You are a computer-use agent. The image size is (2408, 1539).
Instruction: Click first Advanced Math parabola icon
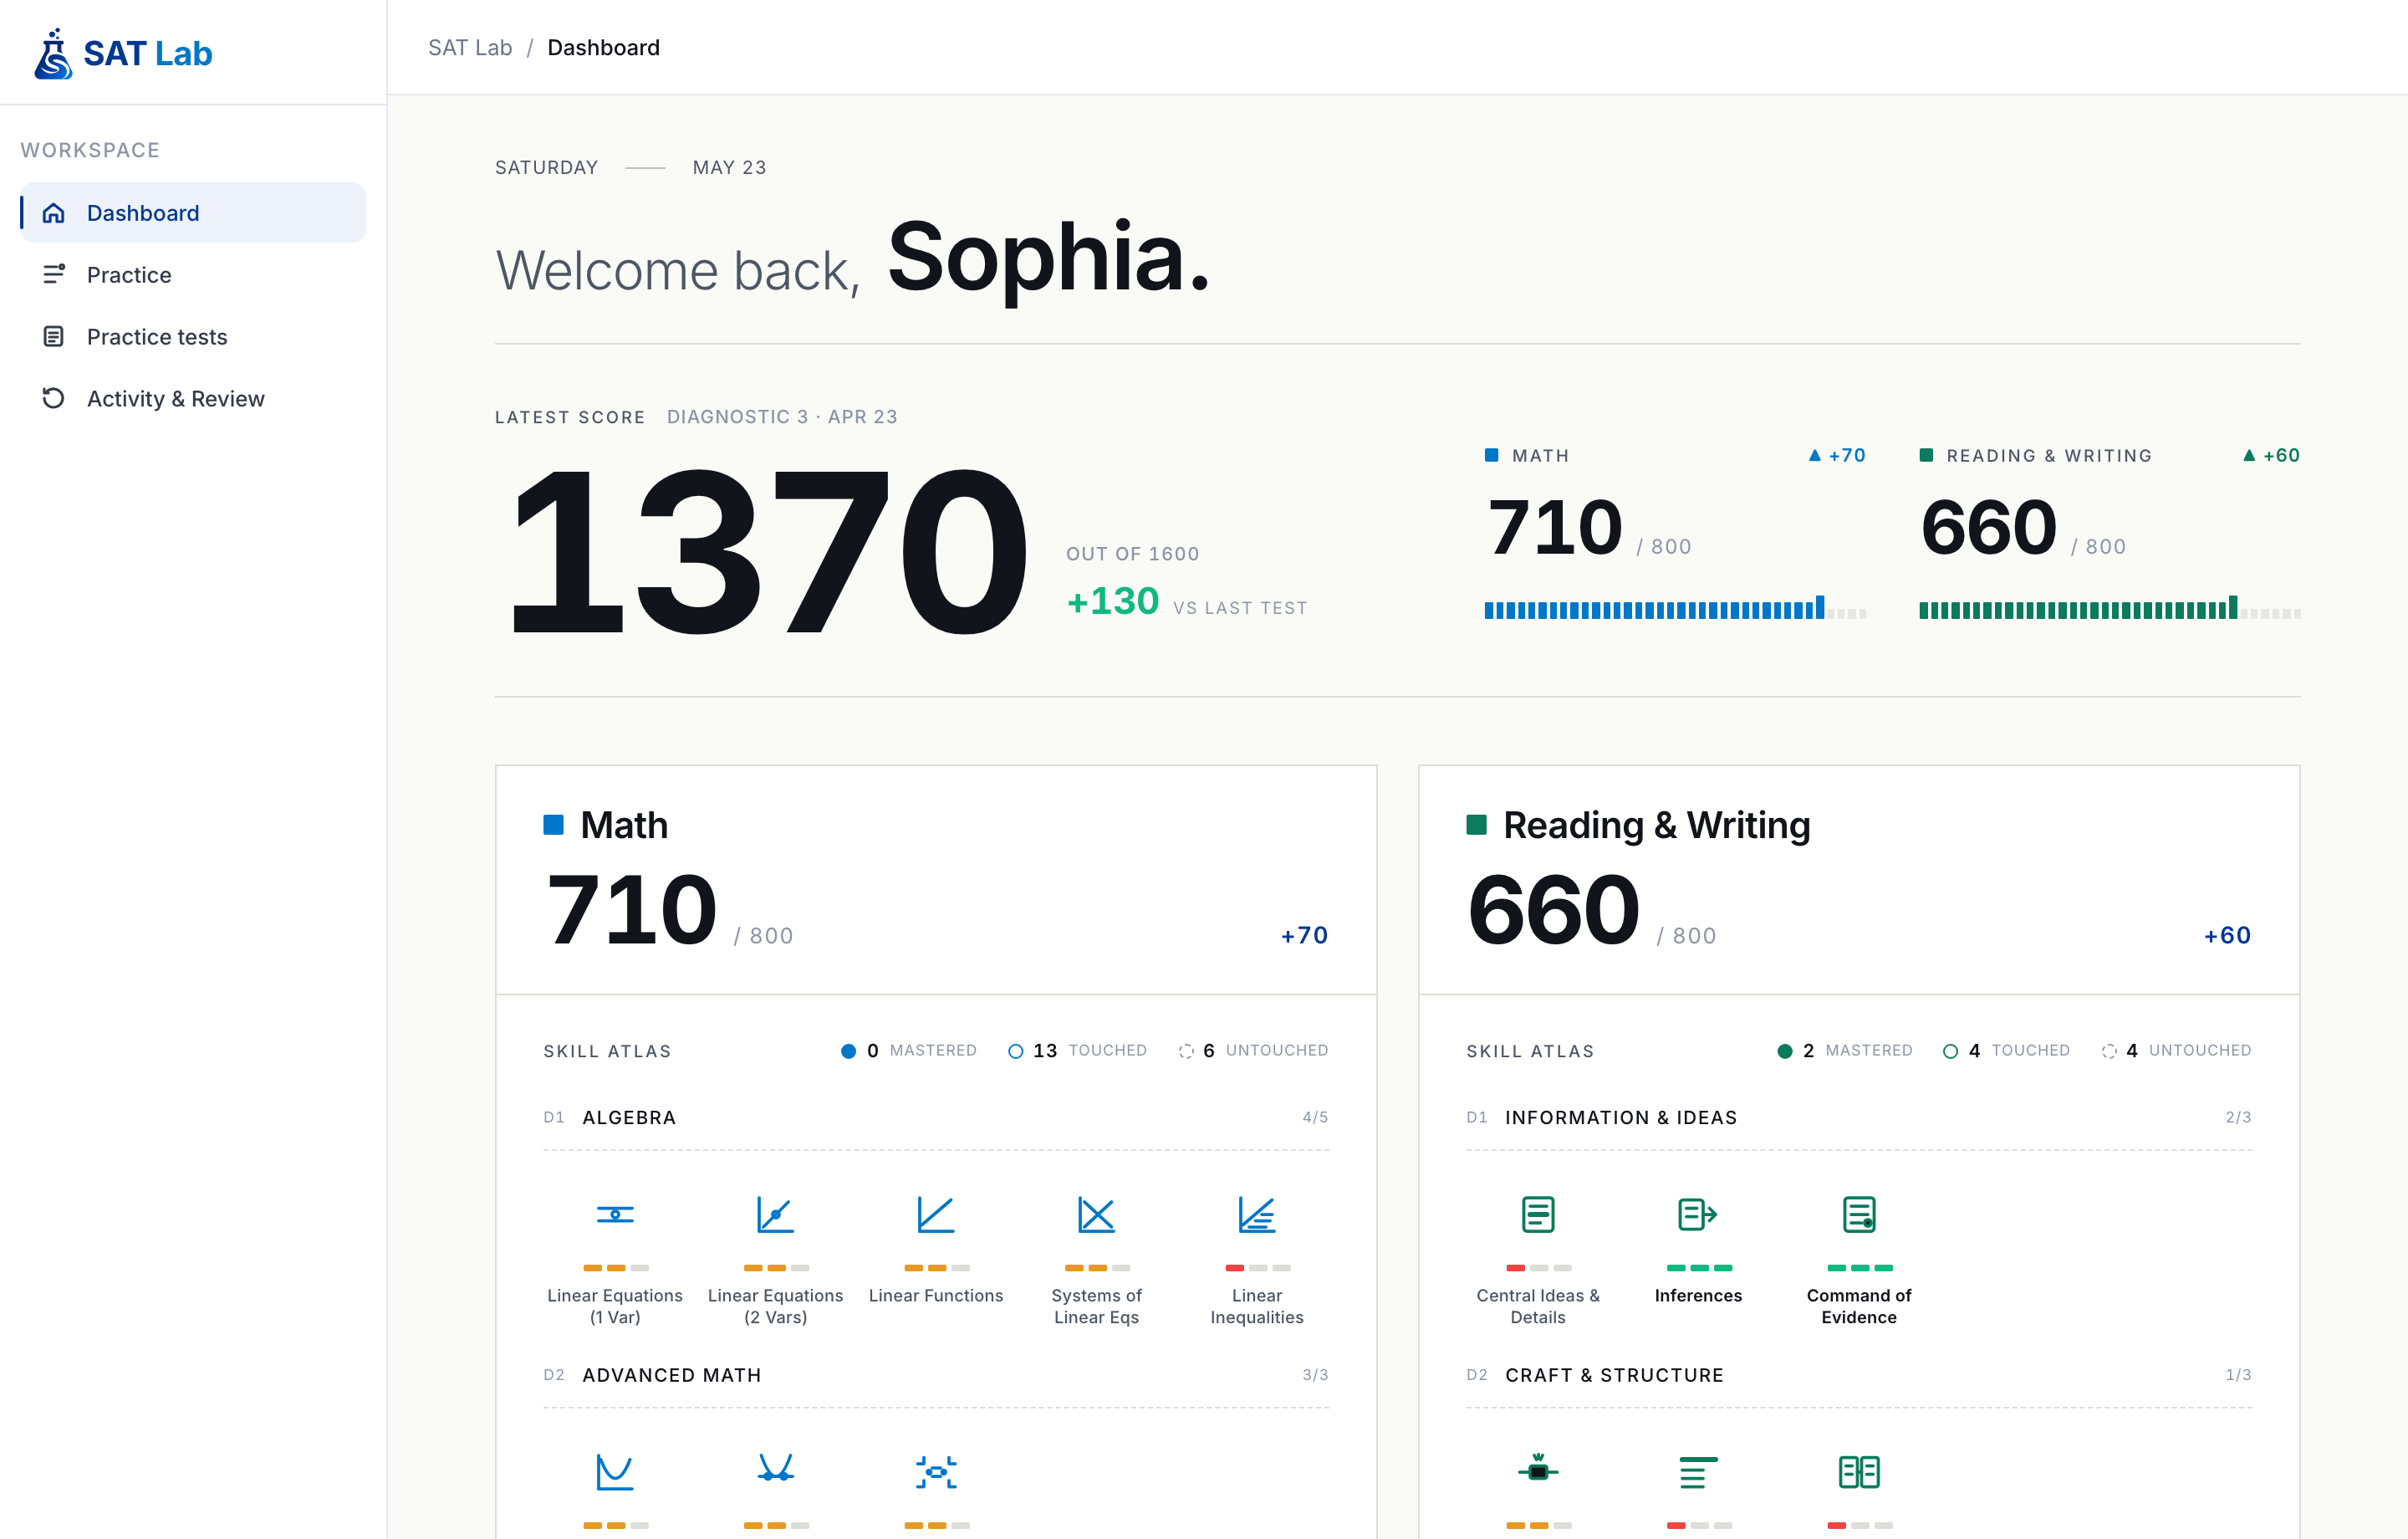click(615, 1472)
